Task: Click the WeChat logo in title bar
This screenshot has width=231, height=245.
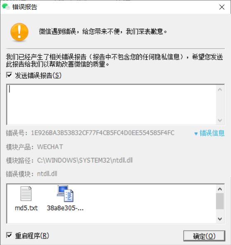Action: (6, 7)
